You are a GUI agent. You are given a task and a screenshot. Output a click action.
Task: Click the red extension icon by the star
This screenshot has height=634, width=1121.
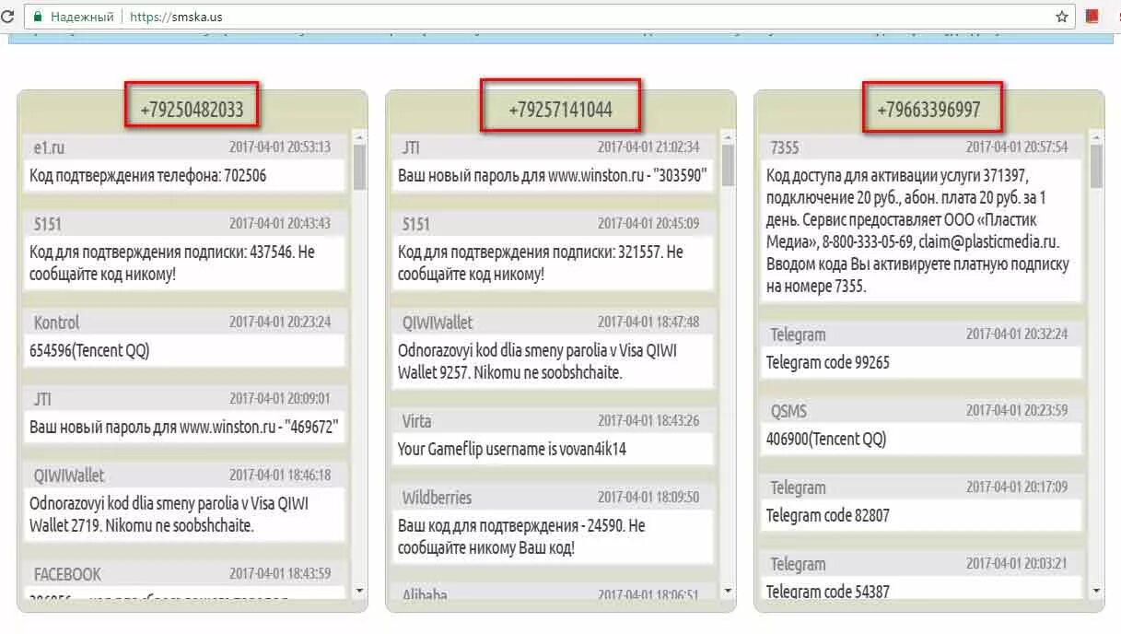(1092, 17)
